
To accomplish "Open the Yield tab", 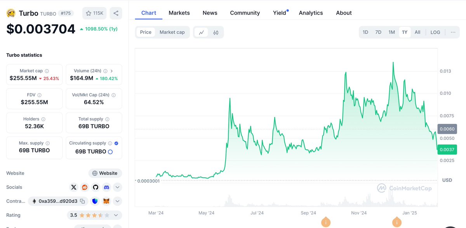I will tap(280, 13).
